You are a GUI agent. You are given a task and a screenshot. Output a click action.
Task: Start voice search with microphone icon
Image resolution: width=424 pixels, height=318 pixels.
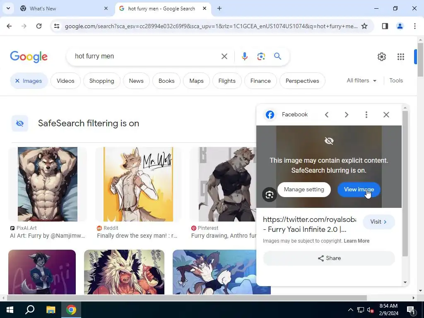(244, 56)
